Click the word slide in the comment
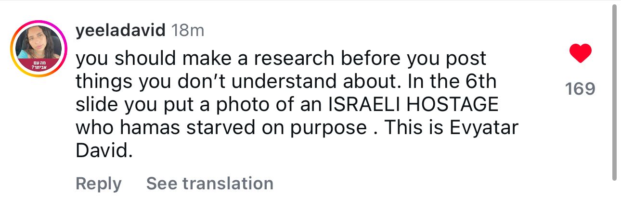Image resolution: width=621 pixels, height=210 pixels. point(95,105)
